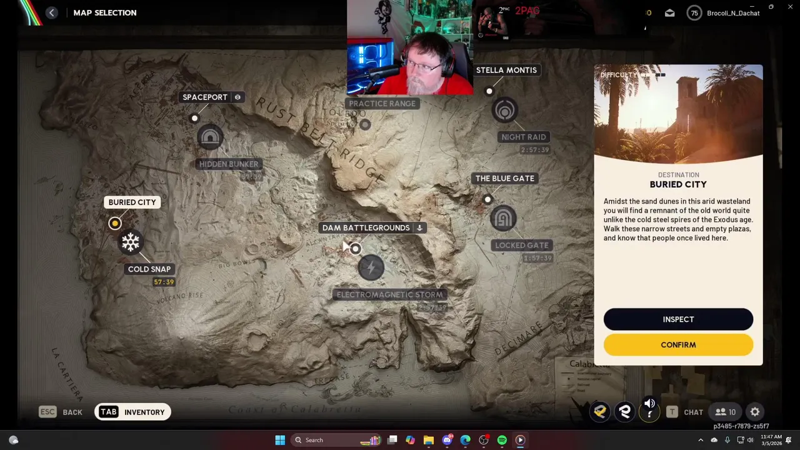Click the Electromagnetic Storm lightning icon

click(x=371, y=268)
